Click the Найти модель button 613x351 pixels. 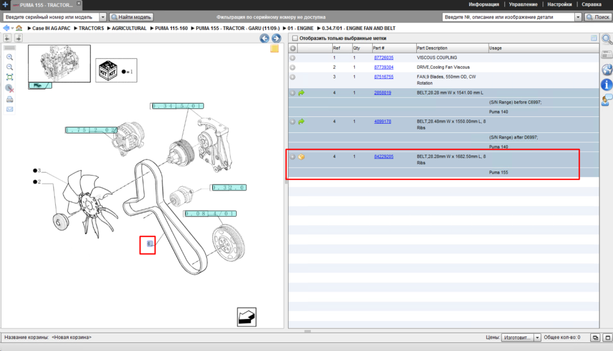(x=131, y=17)
